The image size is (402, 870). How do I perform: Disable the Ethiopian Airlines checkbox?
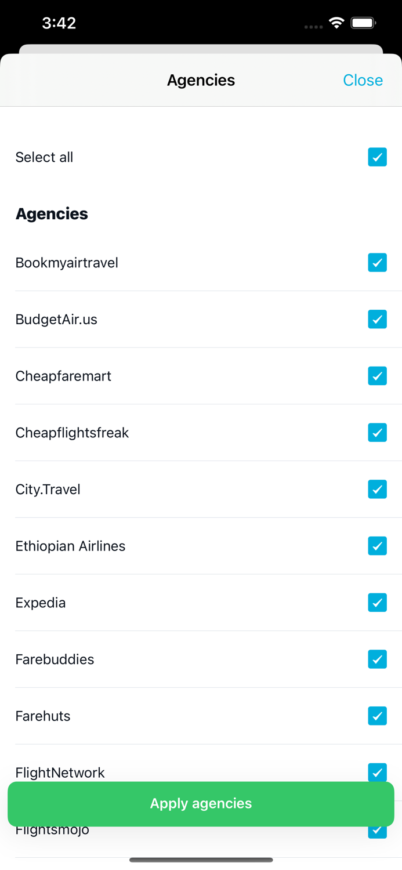(x=377, y=546)
